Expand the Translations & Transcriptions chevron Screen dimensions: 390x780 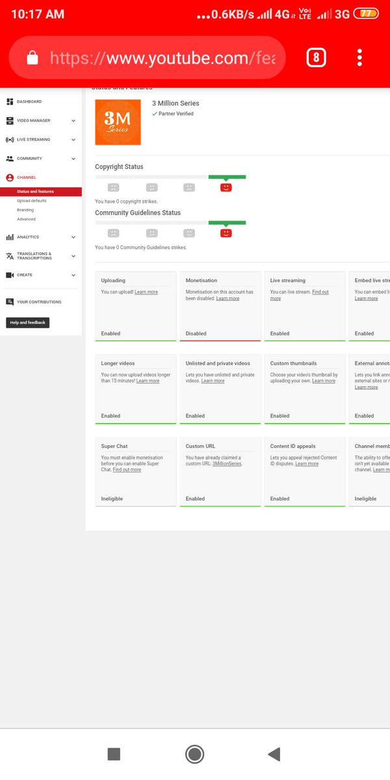click(73, 256)
